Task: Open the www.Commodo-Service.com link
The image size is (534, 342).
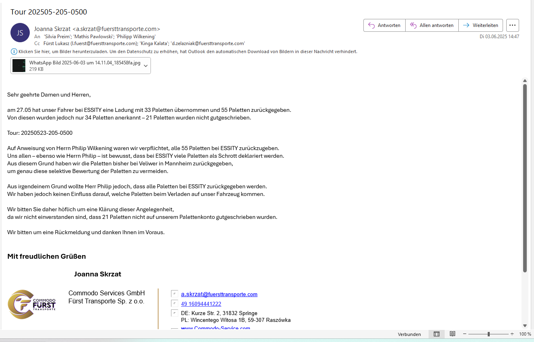Action: tap(216, 328)
